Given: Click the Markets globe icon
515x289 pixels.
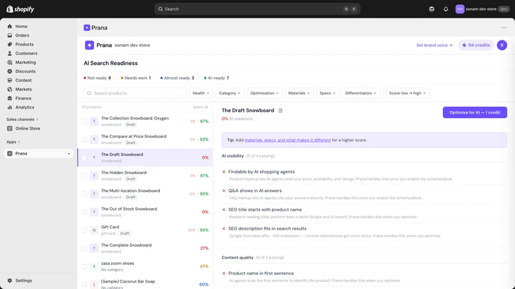Looking at the screenshot, I should (10, 89).
